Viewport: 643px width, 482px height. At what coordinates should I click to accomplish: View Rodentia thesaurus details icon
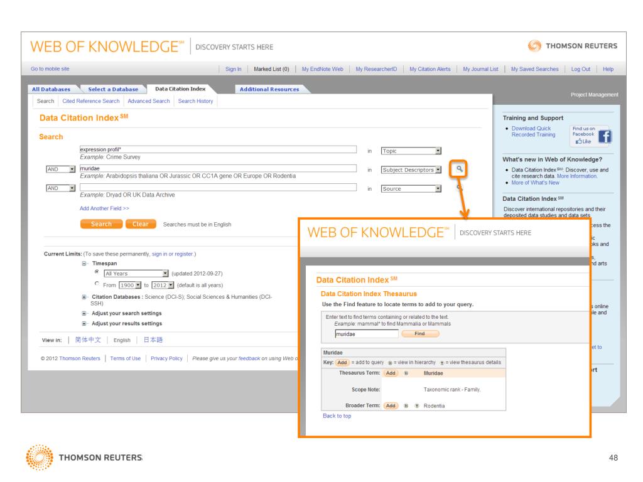417,406
